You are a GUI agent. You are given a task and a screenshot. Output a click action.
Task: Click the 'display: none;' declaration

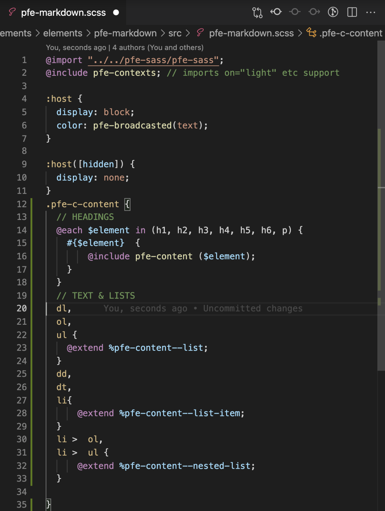tap(93, 177)
